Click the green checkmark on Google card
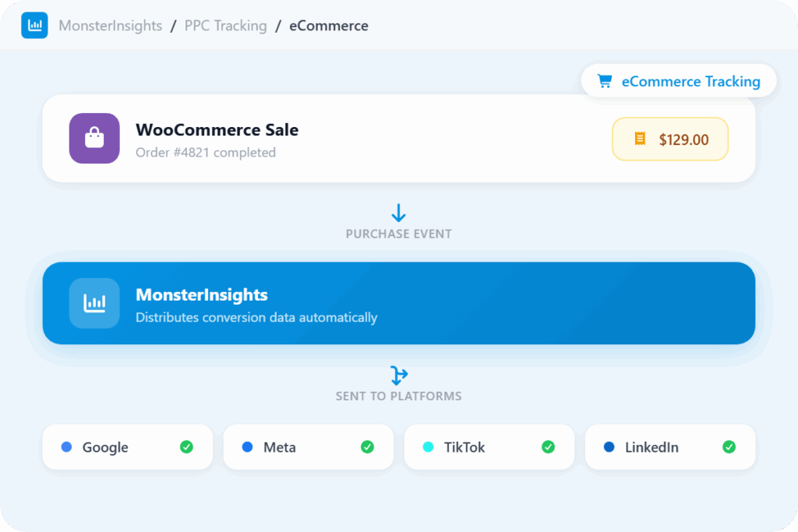 point(186,447)
